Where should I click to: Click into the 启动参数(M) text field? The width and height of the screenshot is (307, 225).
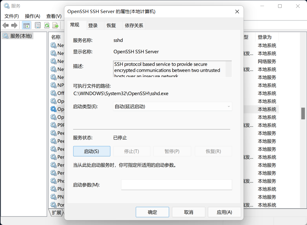tap(177, 185)
